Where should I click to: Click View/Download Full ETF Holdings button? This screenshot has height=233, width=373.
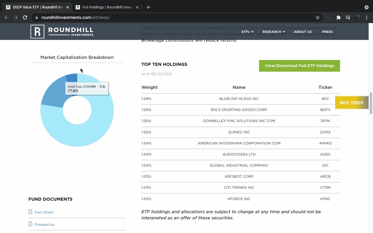(x=299, y=66)
